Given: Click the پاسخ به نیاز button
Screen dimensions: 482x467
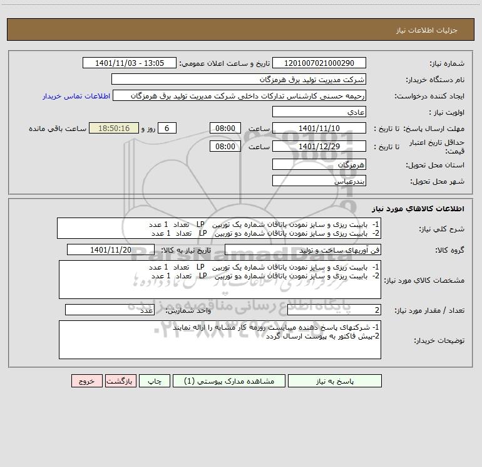Looking at the screenshot, I should (334, 380).
